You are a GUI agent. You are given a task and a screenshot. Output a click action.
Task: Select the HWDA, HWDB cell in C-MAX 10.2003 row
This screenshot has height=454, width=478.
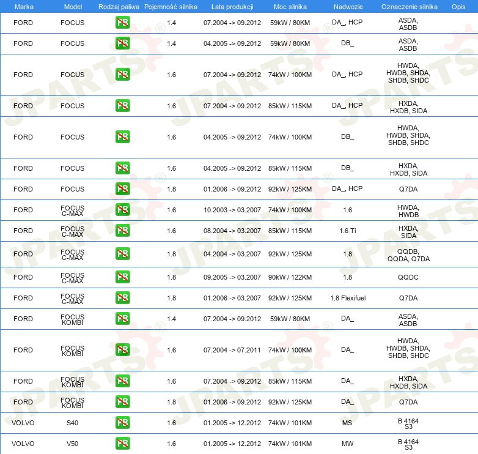click(408, 211)
